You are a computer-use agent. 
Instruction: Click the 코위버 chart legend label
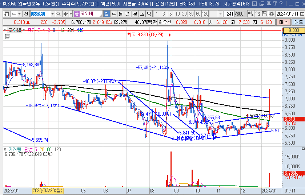15,30
